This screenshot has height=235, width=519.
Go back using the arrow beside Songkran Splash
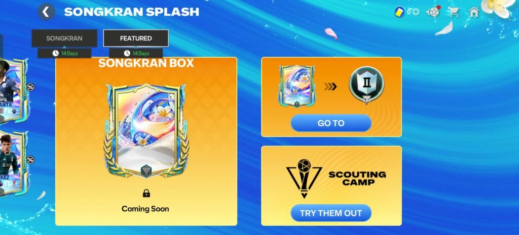[x=46, y=12]
